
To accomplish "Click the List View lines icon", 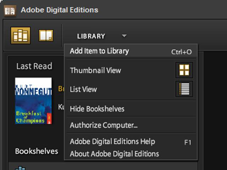I will [184, 89].
